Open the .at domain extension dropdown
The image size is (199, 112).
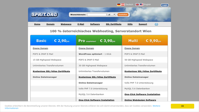(111, 15)
